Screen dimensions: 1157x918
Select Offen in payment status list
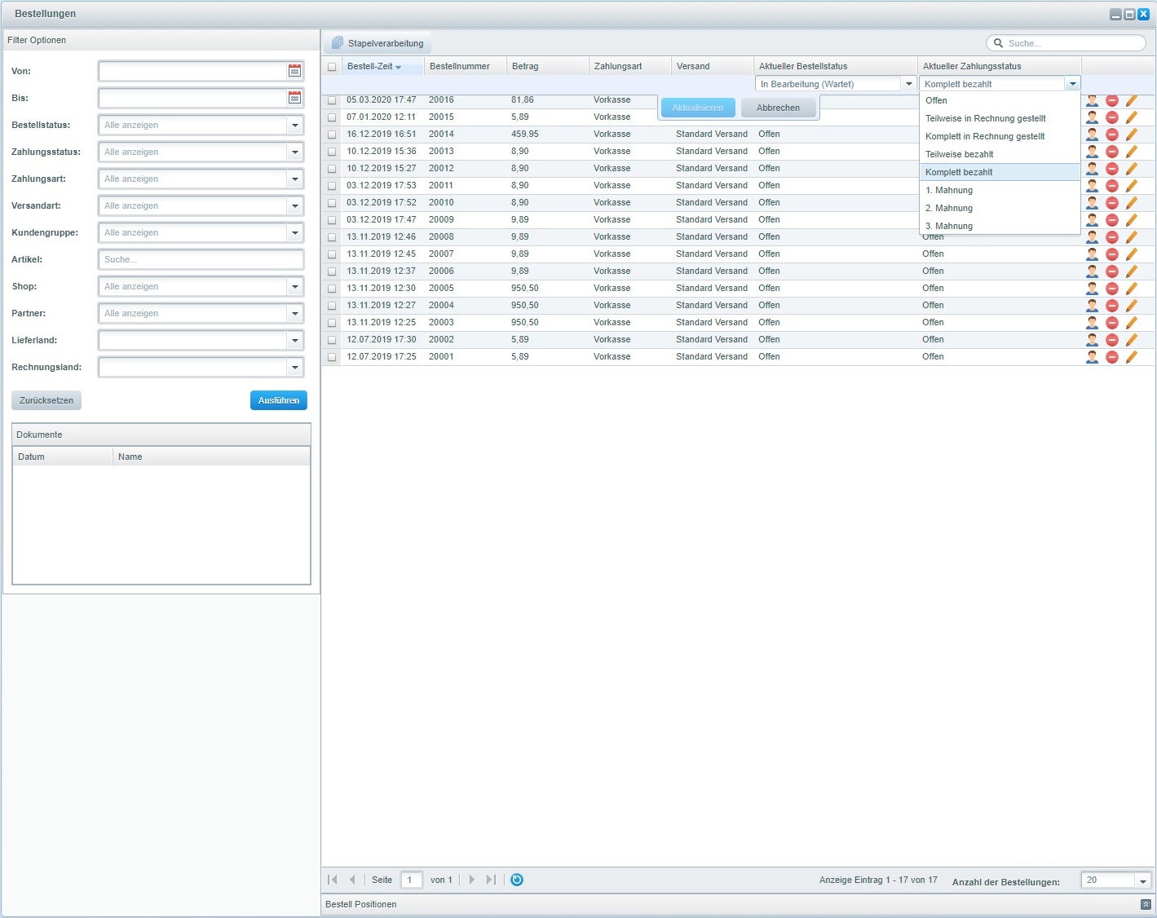coord(1000,100)
